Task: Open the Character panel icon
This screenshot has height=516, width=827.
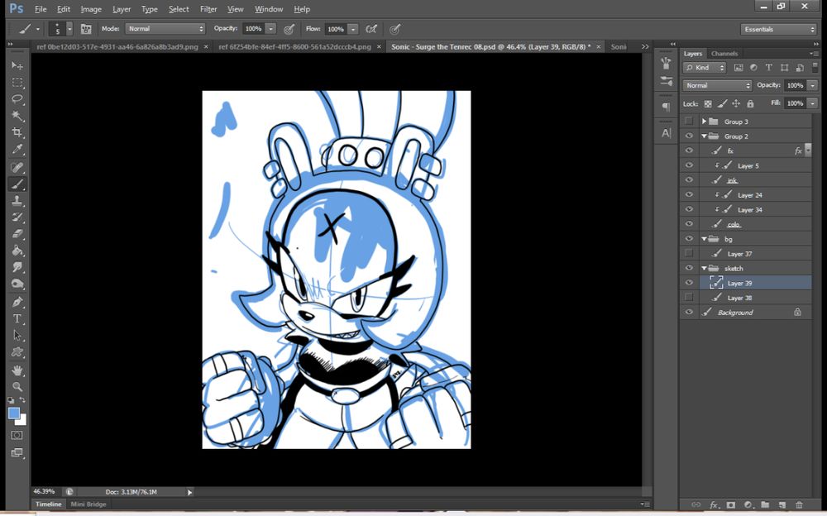Action: pyautogui.click(x=666, y=133)
